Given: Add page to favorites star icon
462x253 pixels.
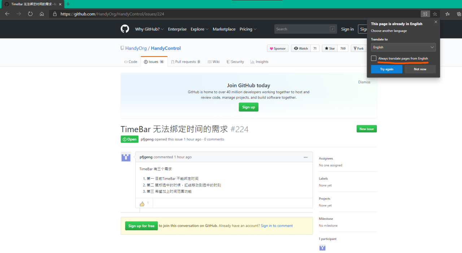Looking at the screenshot, I should pos(435,14).
